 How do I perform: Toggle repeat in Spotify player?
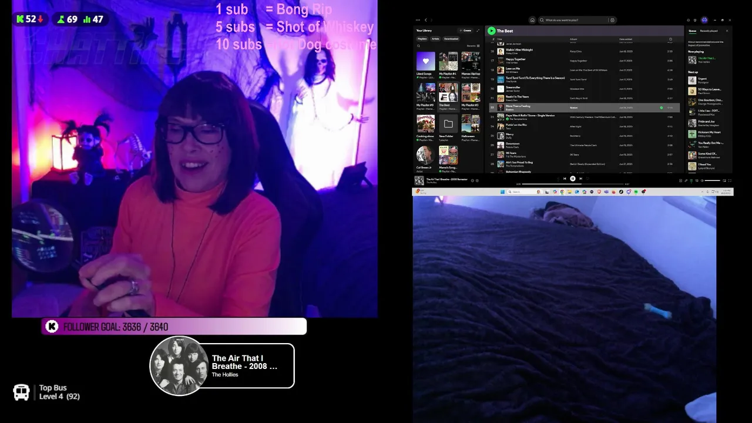point(587,179)
